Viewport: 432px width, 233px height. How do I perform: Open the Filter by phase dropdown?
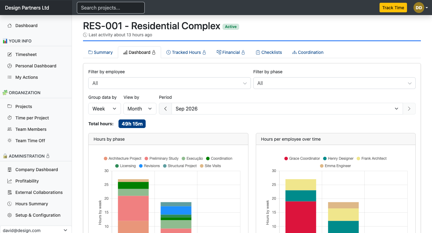pyautogui.click(x=334, y=83)
